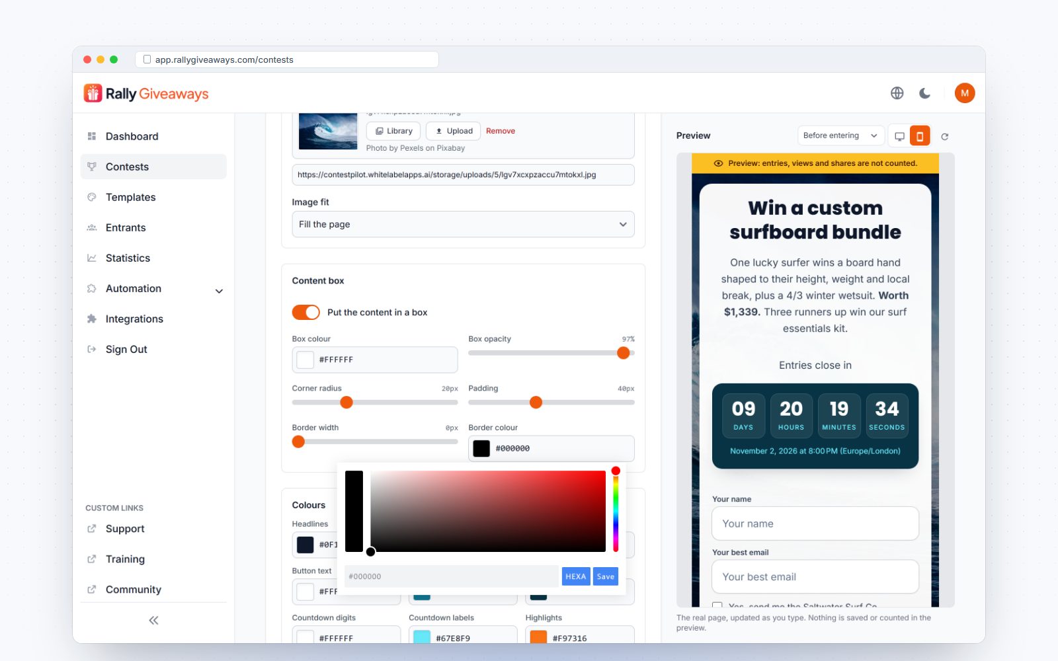Click the HEXA format button
This screenshot has height=661, width=1058.
pos(576,576)
